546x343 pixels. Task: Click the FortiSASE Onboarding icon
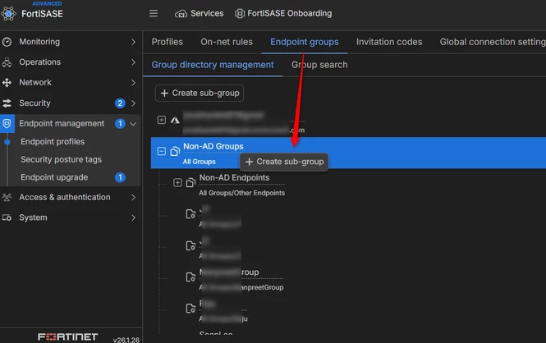click(x=240, y=14)
